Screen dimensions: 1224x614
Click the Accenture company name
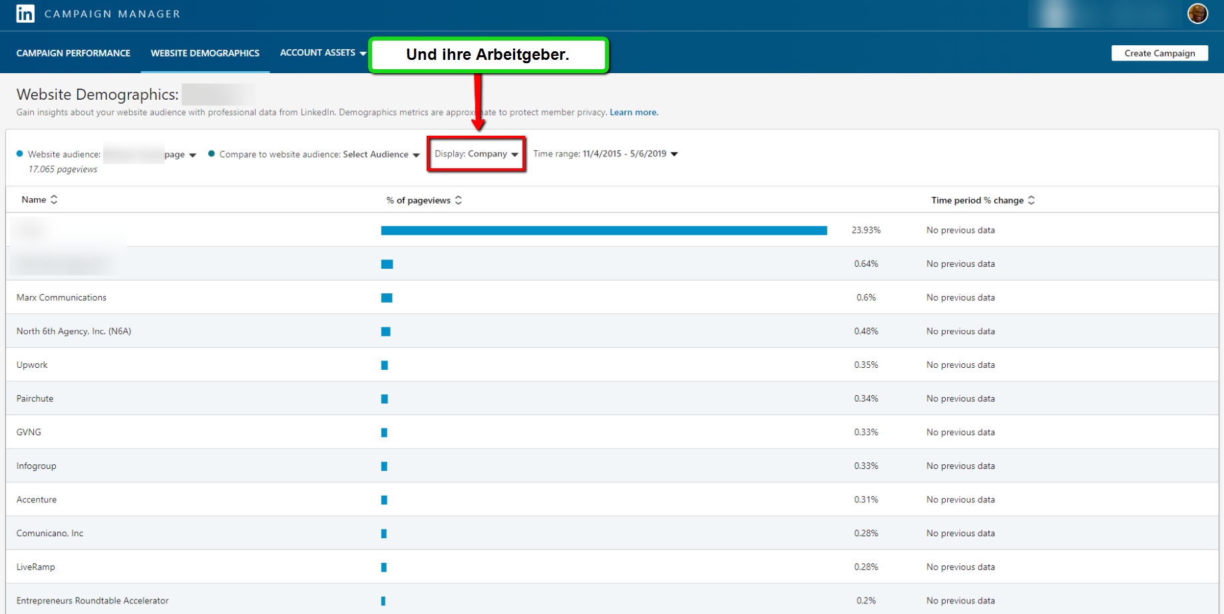[37, 500]
